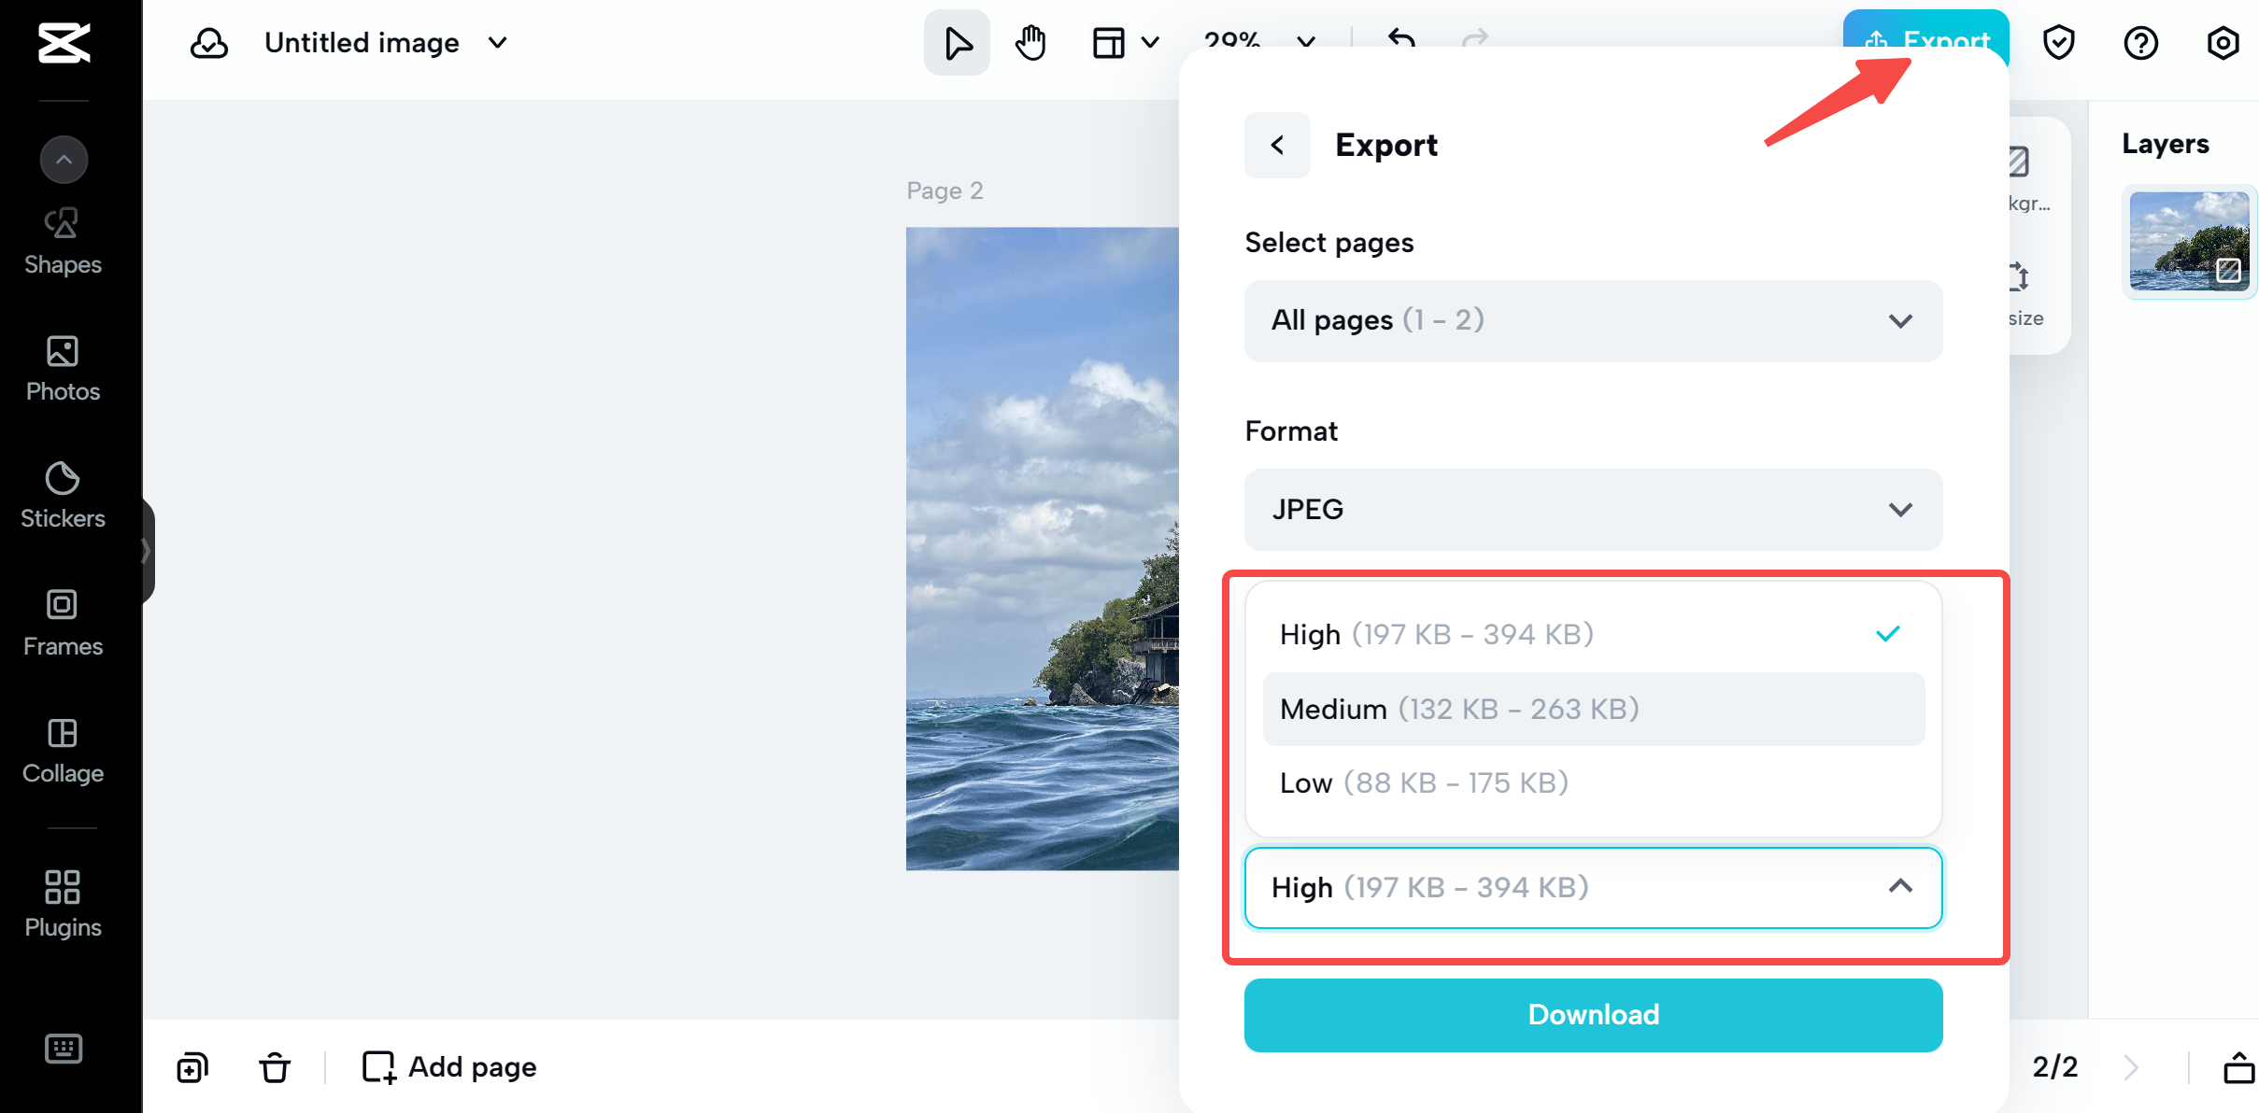2259x1113 pixels.
Task: Open the All pages selection dropdown
Action: pos(1593,320)
